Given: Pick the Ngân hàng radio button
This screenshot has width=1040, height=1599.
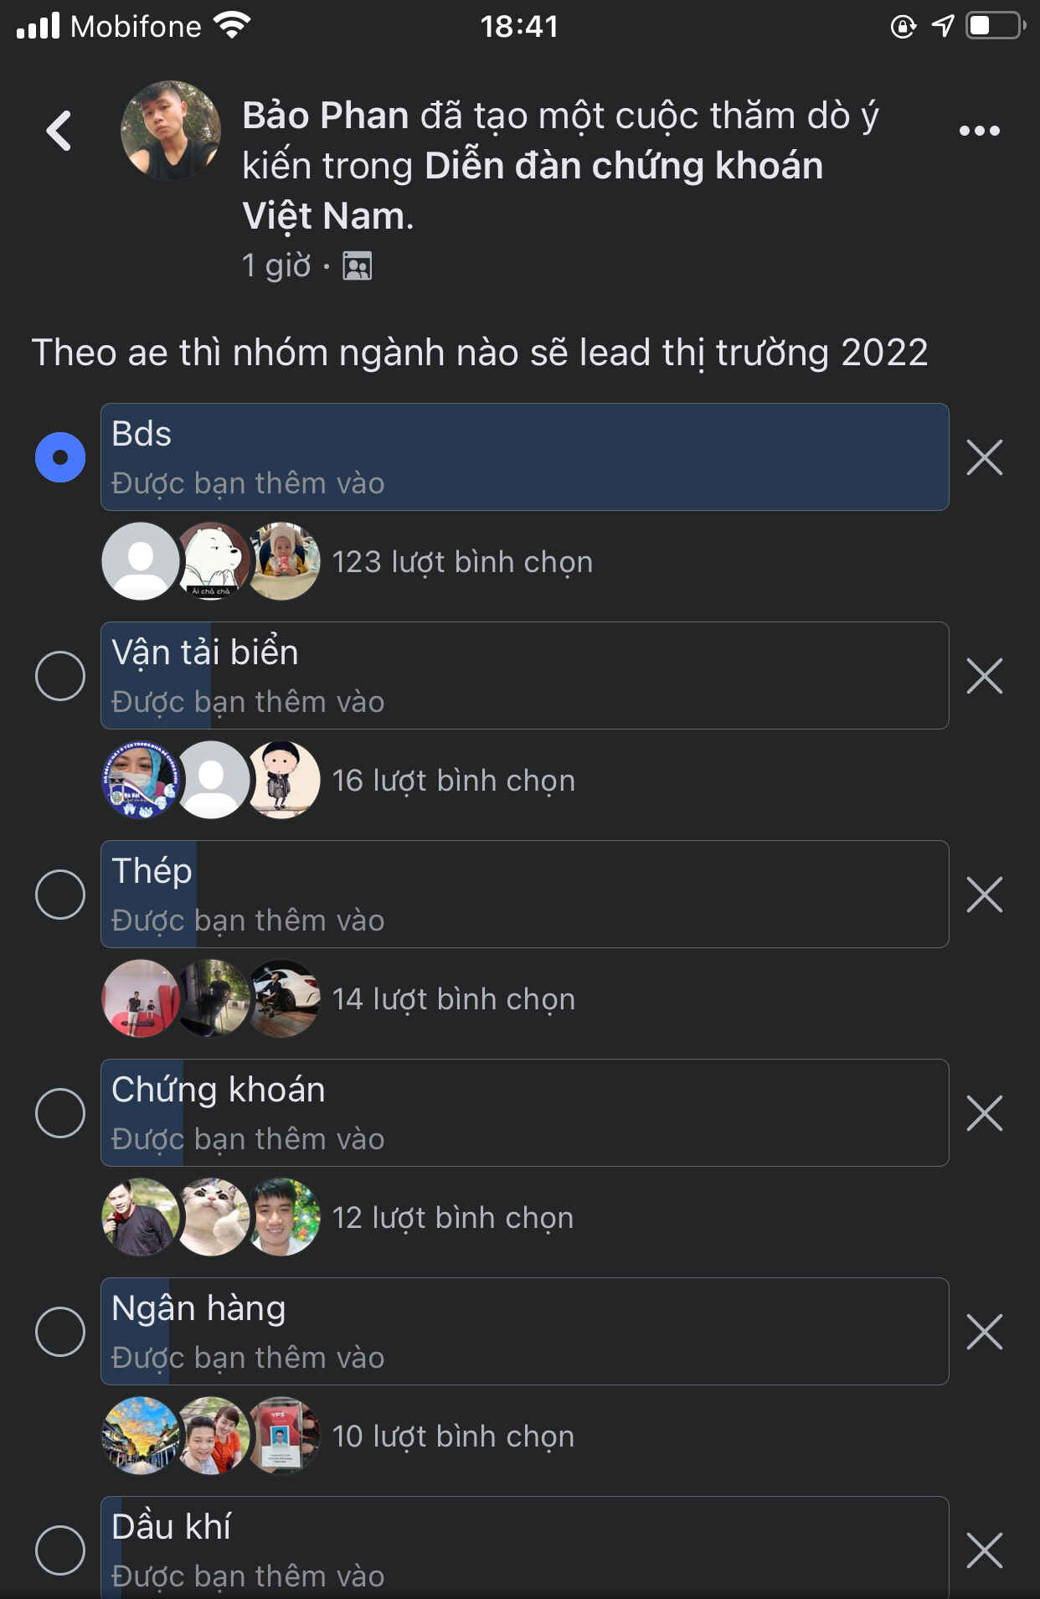Looking at the screenshot, I should (60, 1332).
